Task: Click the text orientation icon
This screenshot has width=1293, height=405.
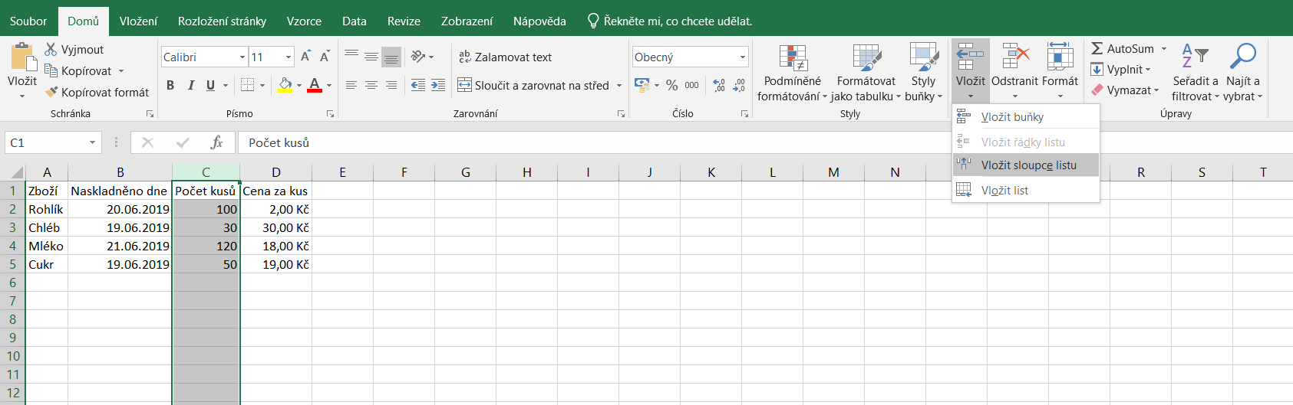Action: pyautogui.click(x=418, y=57)
